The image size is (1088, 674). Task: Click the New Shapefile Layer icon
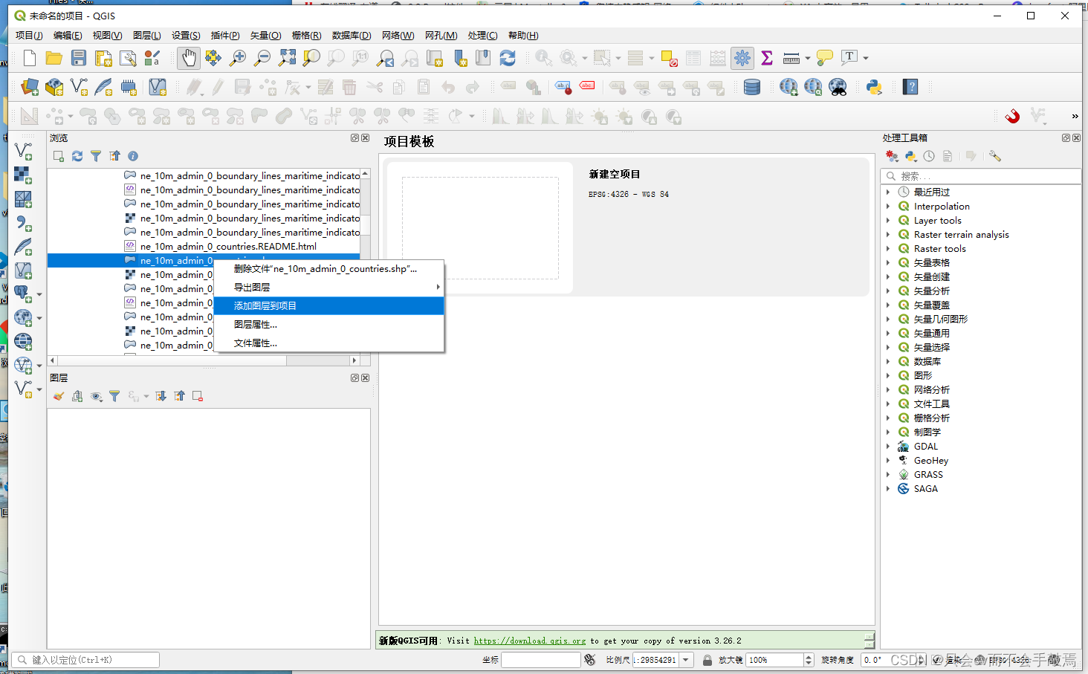click(x=79, y=88)
